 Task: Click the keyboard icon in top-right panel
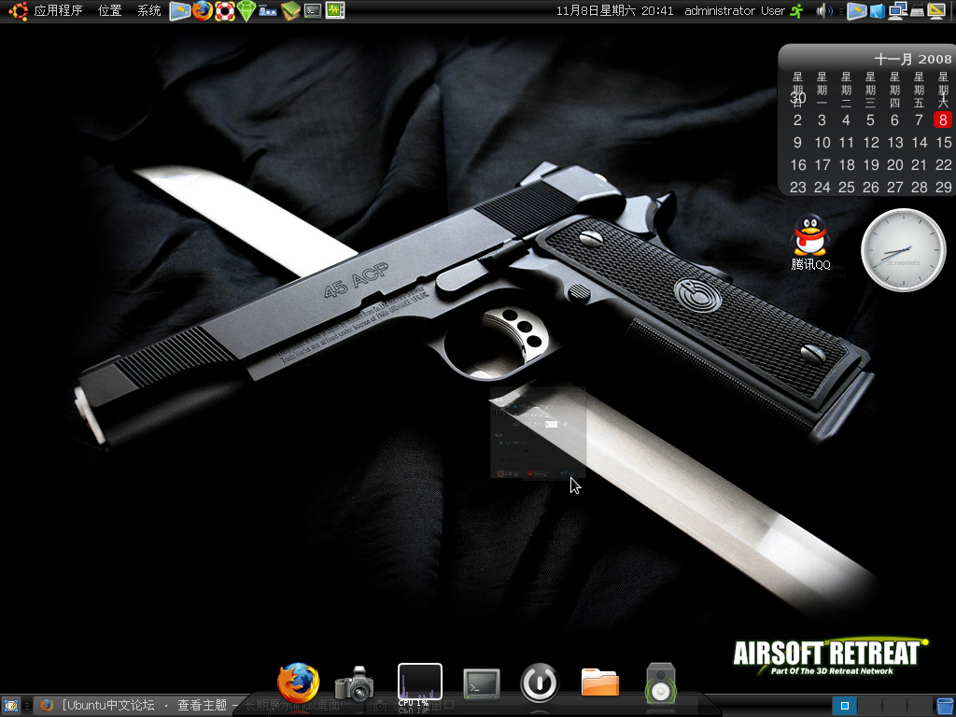point(917,11)
